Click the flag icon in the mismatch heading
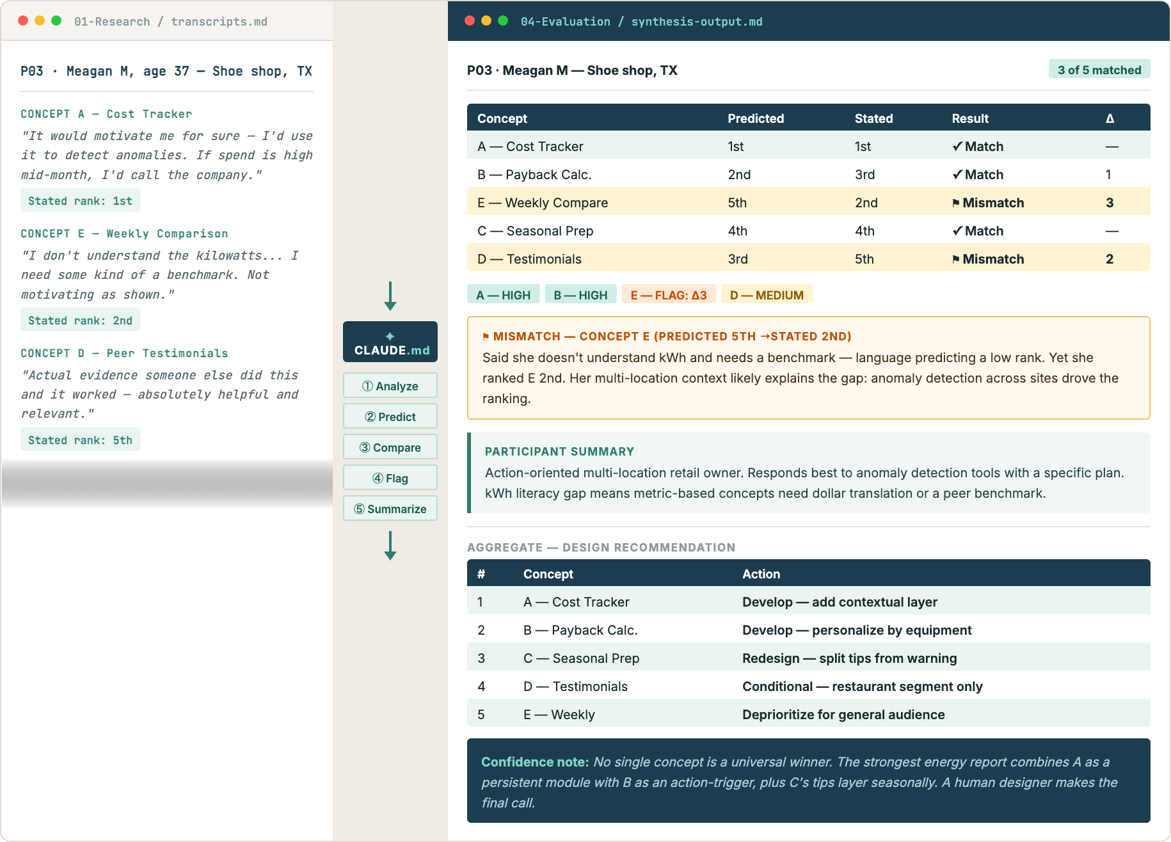The image size is (1171, 842). pos(486,336)
